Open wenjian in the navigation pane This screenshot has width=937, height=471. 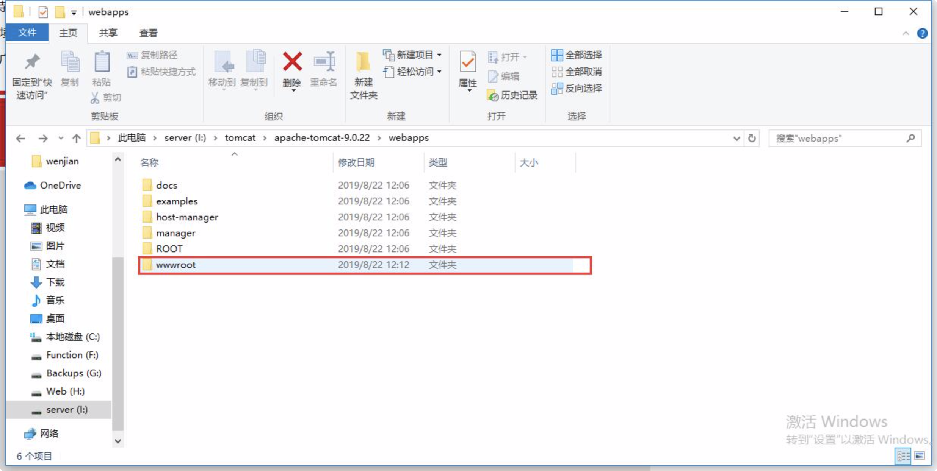(55, 161)
